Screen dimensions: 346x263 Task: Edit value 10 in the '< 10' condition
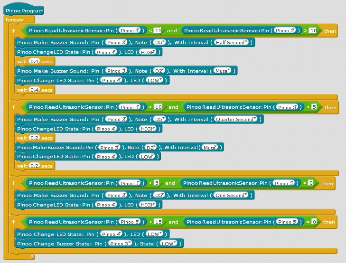tap(158, 107)
